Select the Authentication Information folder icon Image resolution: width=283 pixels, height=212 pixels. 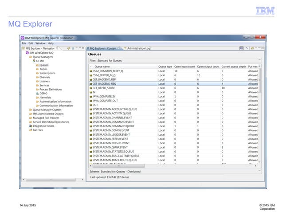(37, 102)
